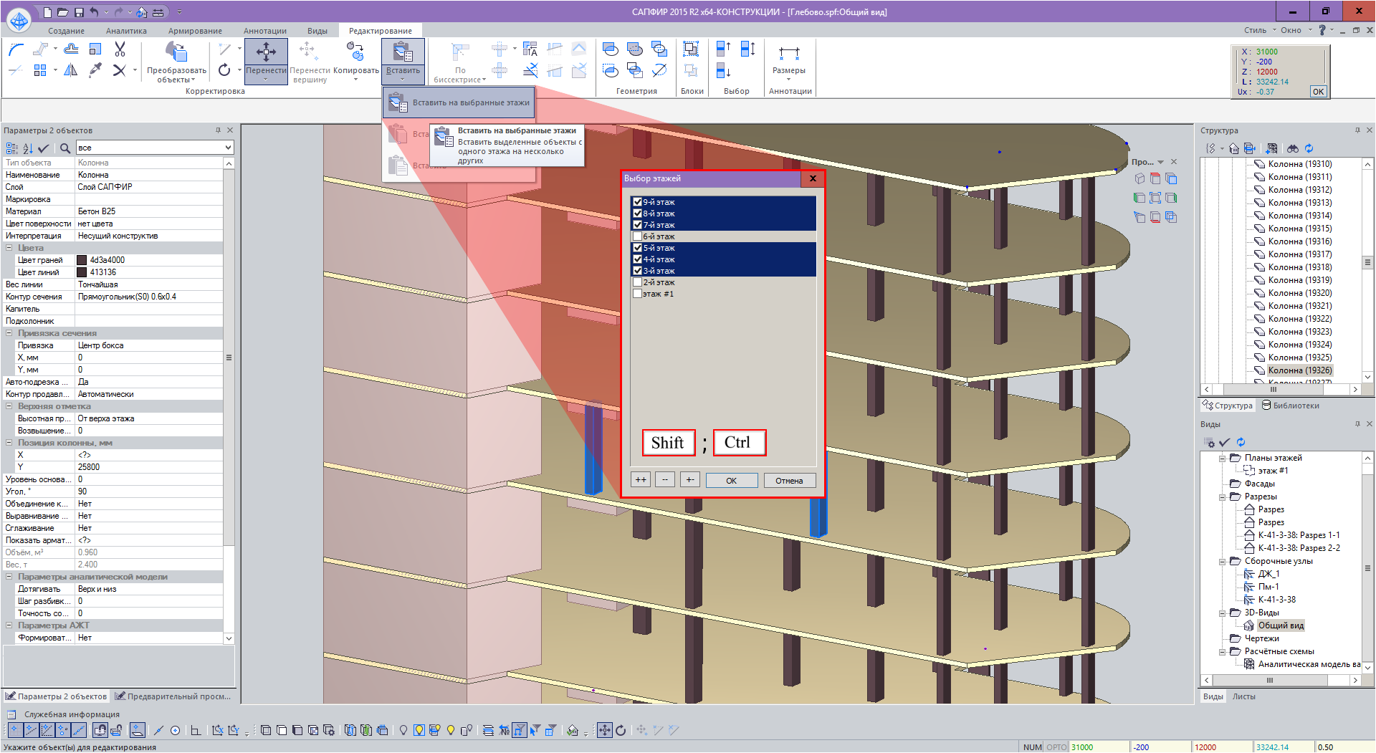The width and height of the screenshot is (1376, 753).
Task: Switch to the Библиотеки tab
Action: 1290,406
